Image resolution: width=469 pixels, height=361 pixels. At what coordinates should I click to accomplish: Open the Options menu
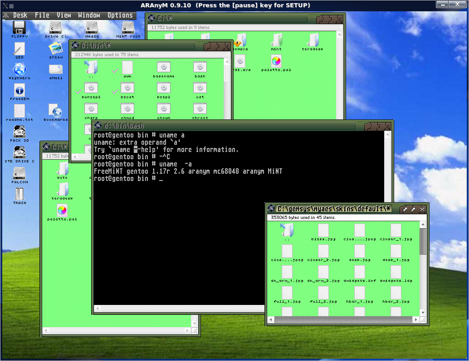120,15
